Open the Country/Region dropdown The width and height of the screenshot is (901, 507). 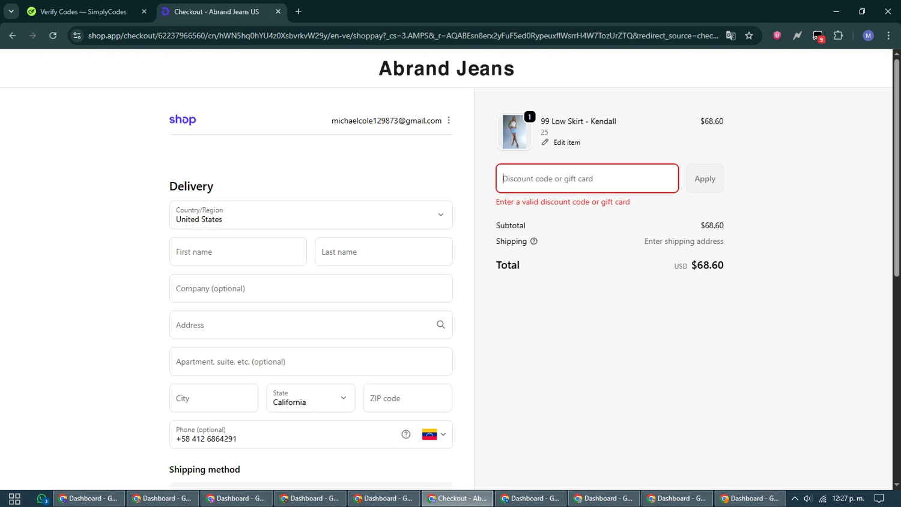pyautogui.click(x=311, y=215)
